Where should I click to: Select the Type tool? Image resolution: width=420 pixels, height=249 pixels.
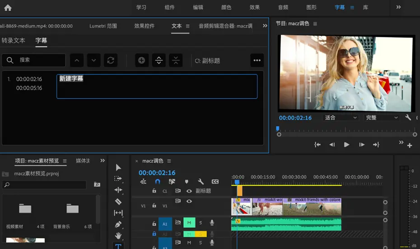[x=118, y=246]
